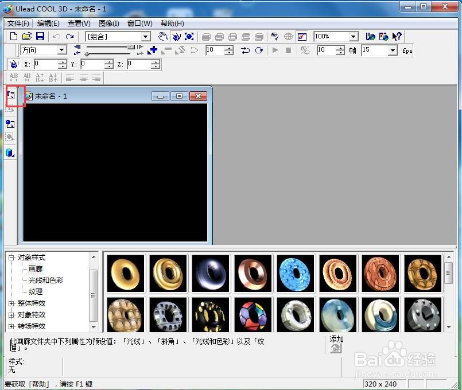Select the plain gold ring thumbnail
This screenshot has width=462, height=390.
point(126,274)
